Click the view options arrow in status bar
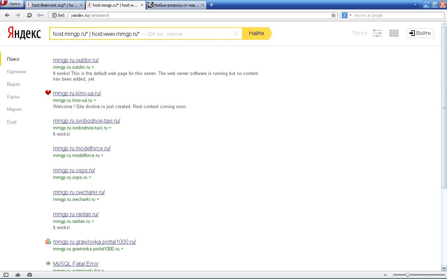This screenshot has width=447, height=279. [385, 275]
